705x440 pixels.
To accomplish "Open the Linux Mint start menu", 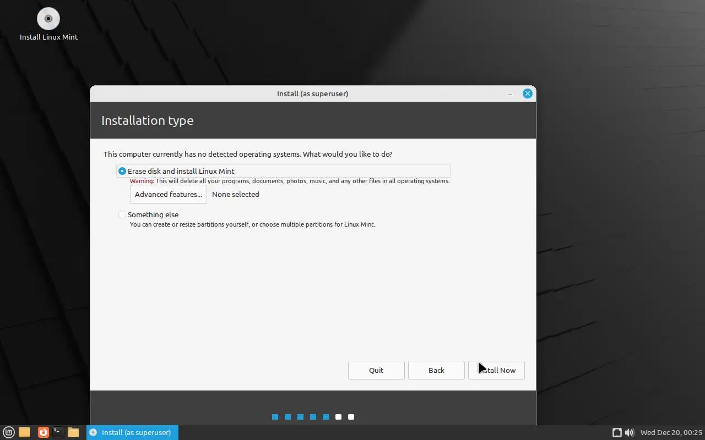I will click(x=9, y=432).
